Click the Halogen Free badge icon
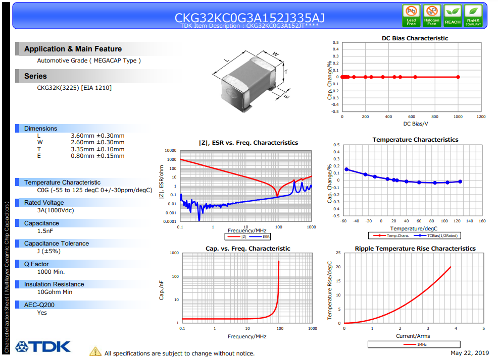The image size is (498, 359). tap(432, 16)
